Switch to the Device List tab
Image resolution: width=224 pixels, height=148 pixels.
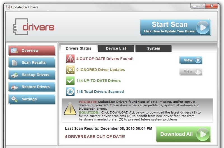(x=116, y=48)
